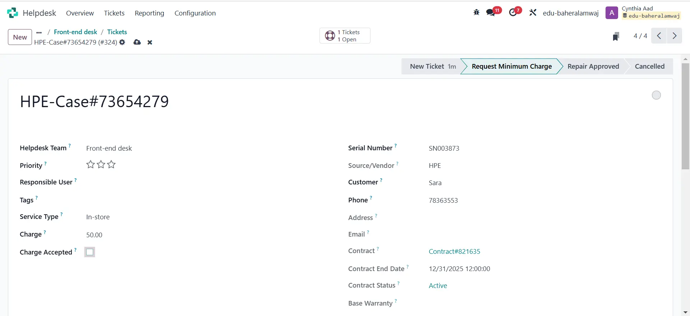The height and width of the screenshot is (316, 690).
Task: Open the debug bug icon menu
Action: pyautogui.click(x=477, y=13)
